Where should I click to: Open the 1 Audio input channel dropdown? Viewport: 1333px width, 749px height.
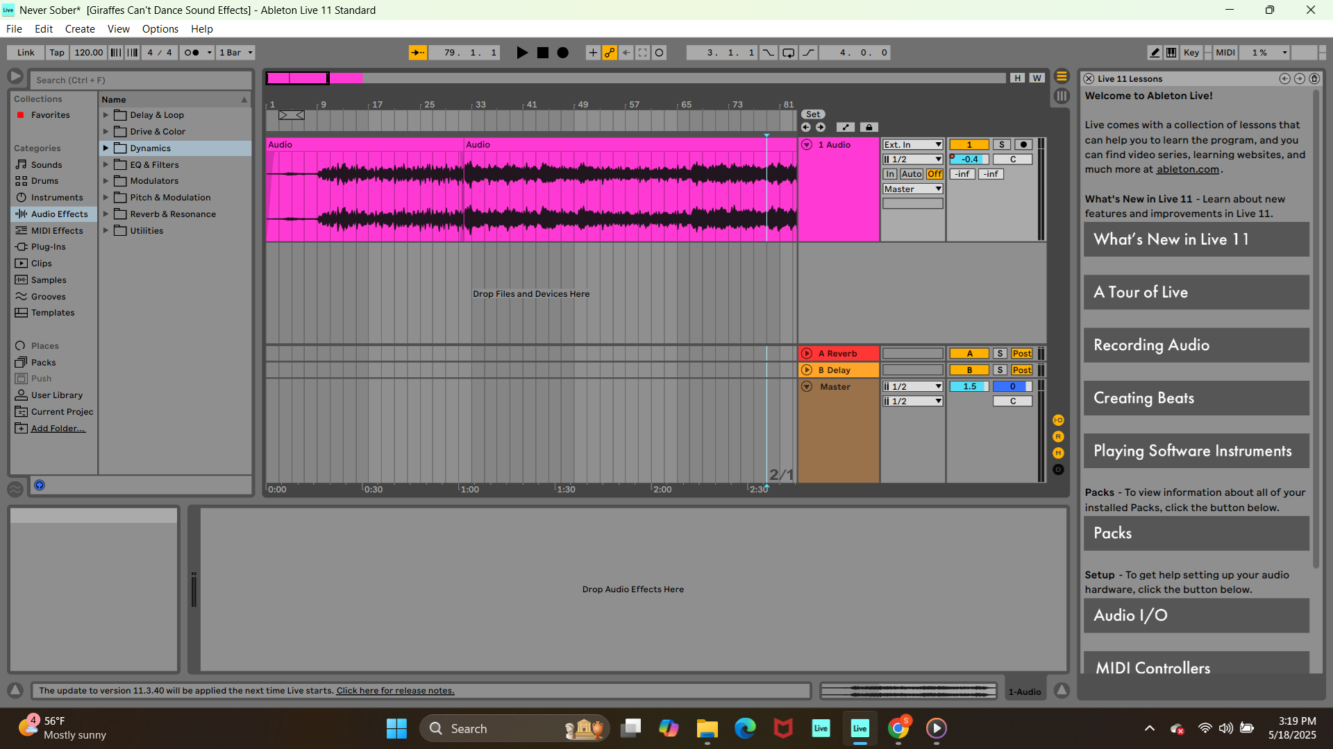pyautogui.click(x=913, y=160)
